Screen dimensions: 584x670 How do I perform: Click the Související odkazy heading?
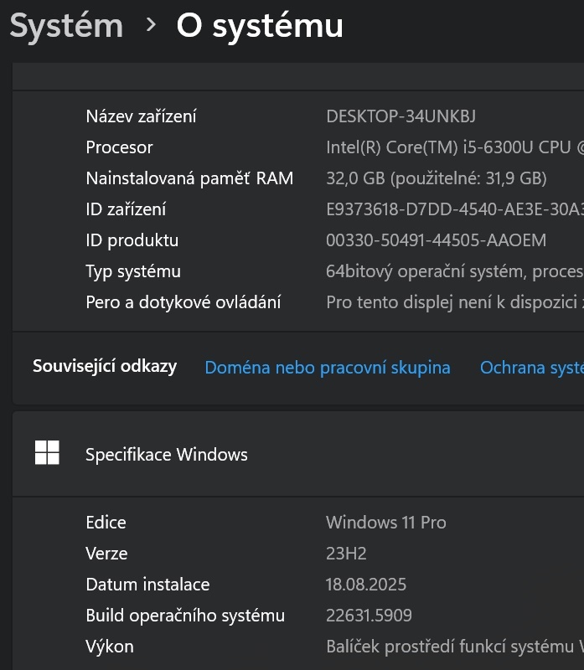[104, 366]
